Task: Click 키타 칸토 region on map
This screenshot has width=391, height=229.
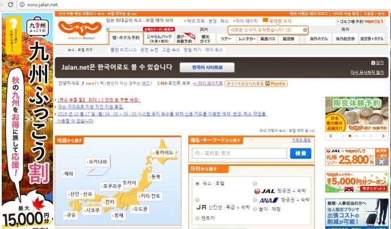Action: tap(150, 196)
